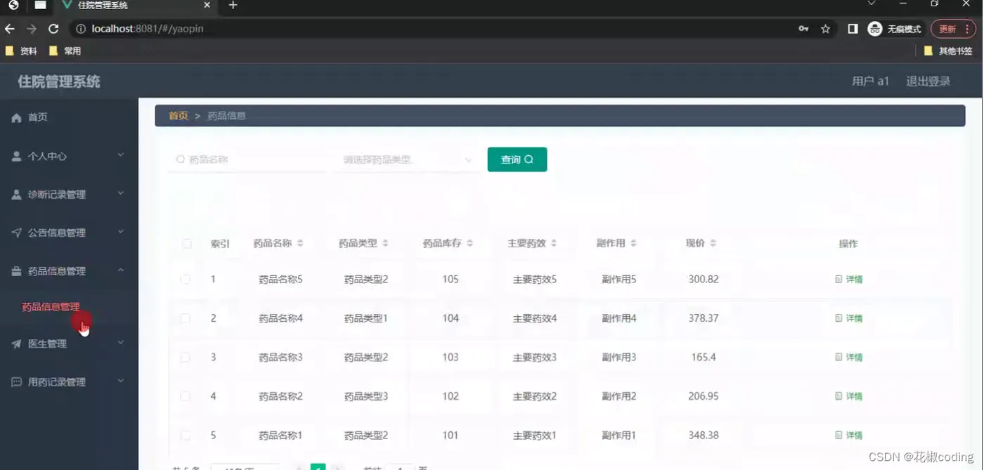Viewport: 984px width, 470px height.
Task: Expand the 诊断记录管理 sidebar menu
Action: click(120, 193)
